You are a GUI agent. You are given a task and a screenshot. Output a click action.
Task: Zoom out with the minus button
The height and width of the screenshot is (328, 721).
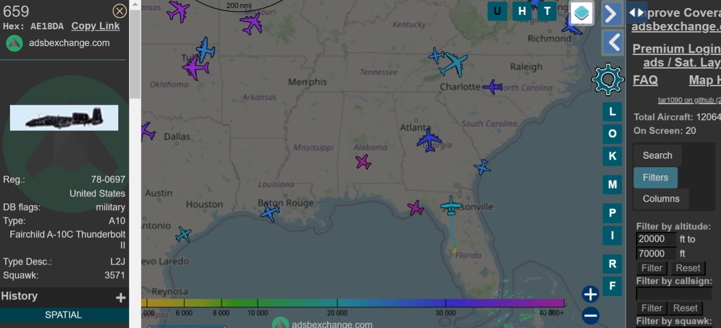[x=590, y=315]
